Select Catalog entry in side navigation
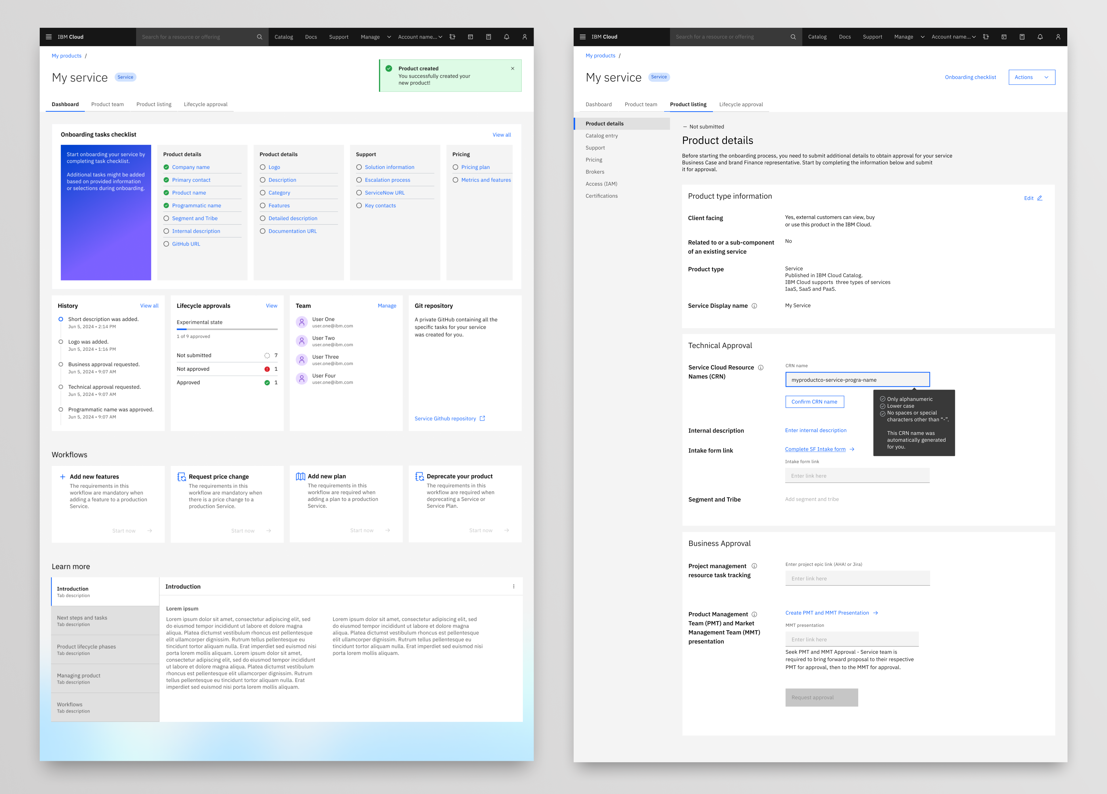1107x794 pixels. coord(601,136)
